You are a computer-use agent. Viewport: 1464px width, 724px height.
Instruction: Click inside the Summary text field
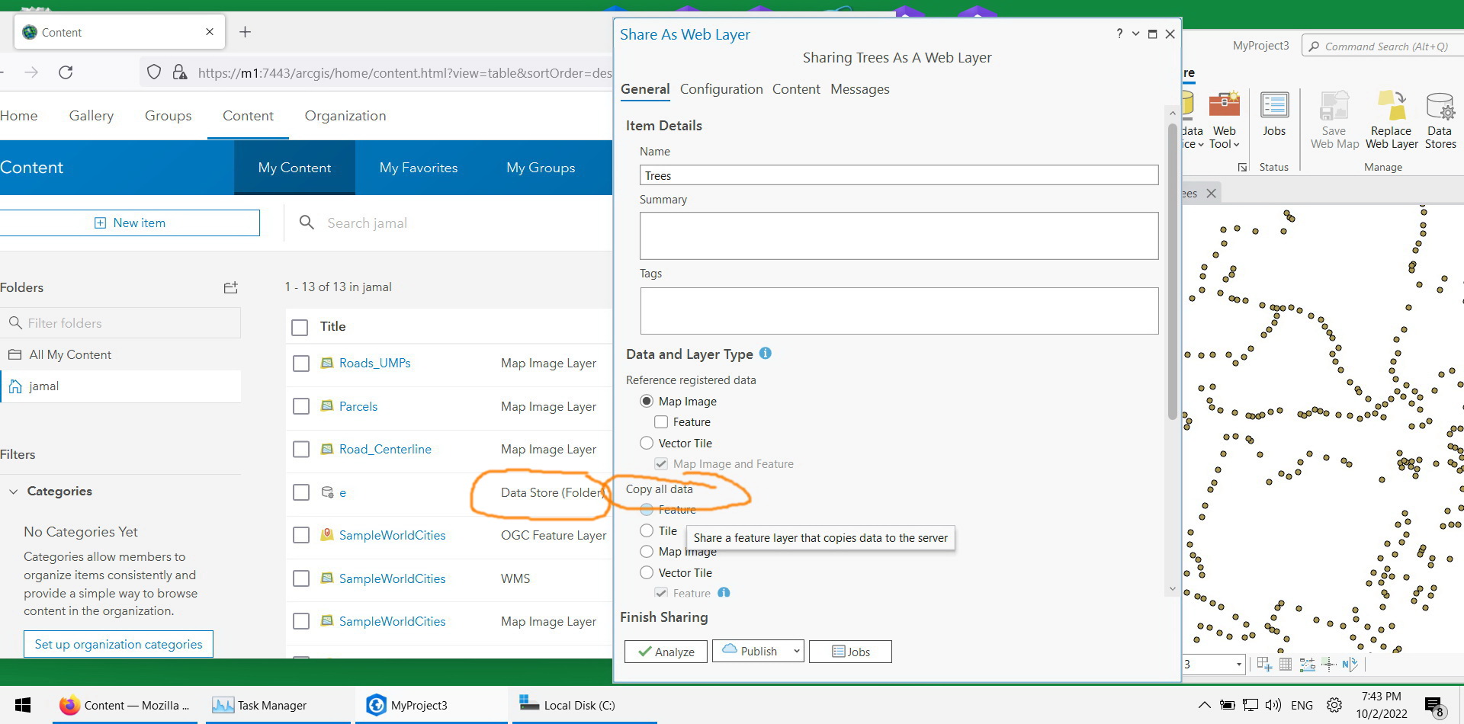point(898,235)
